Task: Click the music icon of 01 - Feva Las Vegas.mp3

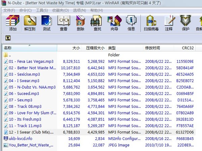Action: (6, 61)
